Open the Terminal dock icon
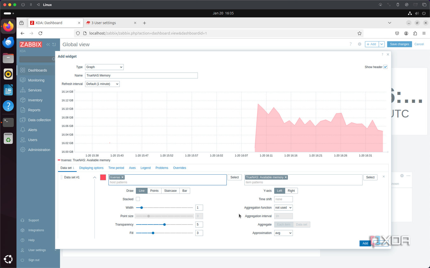The width and height of the screenshot is (430, 268). 8,122
